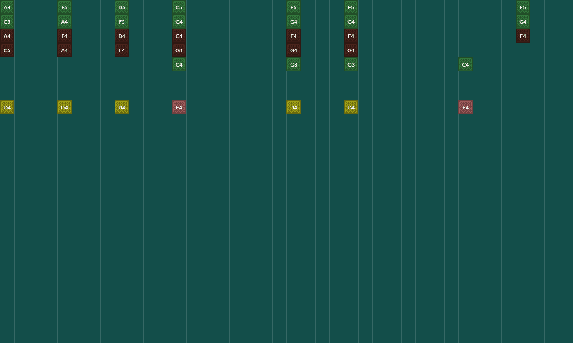Viewport: 573px width, 343px height.
Task: Click green E5 in the rightmost three-block column
Action: [x=523, y=7]
